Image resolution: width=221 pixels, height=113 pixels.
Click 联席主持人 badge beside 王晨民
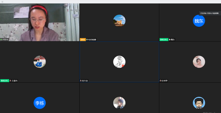(x=5, y=81)
